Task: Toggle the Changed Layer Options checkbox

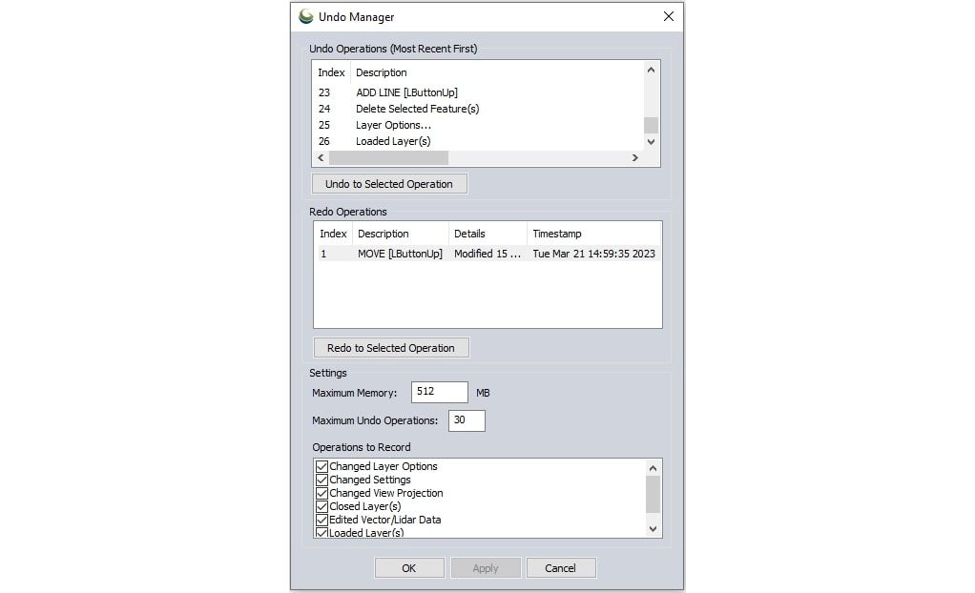Action: (x=322, y=466)
